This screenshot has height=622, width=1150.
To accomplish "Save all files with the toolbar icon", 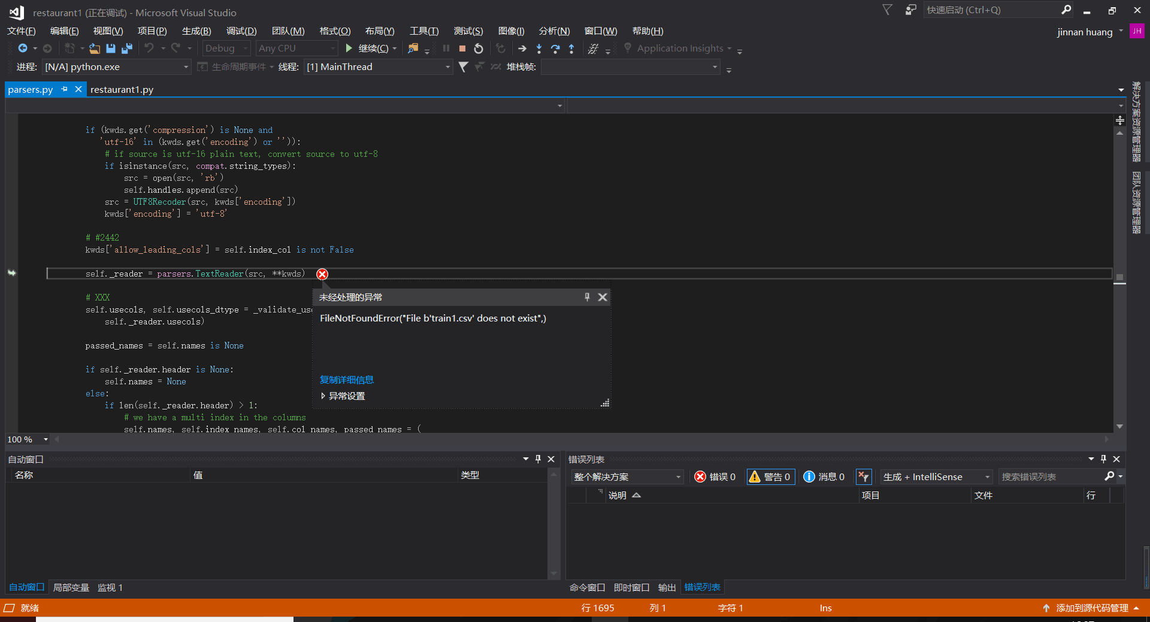I will point(127,48).
